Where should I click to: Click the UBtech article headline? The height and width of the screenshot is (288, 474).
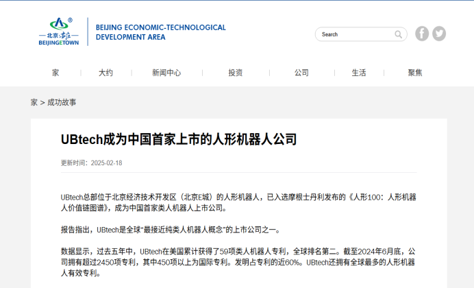179,139
